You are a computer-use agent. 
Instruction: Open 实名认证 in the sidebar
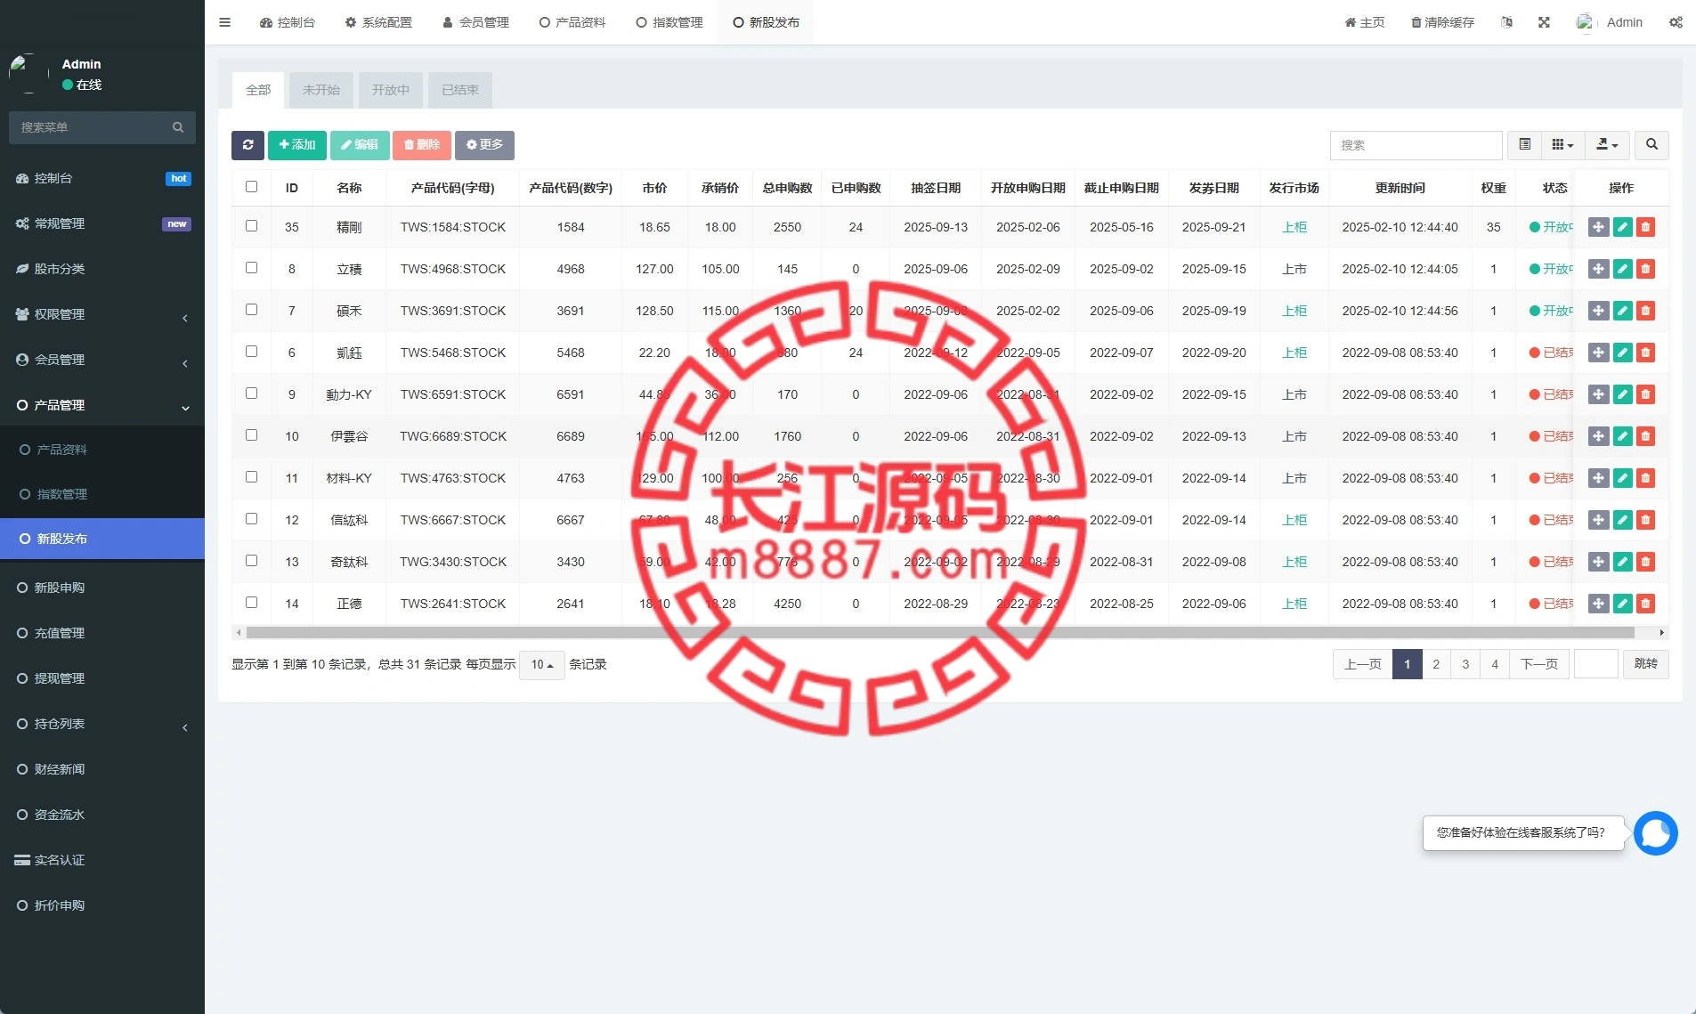click(x=102, y=860)
